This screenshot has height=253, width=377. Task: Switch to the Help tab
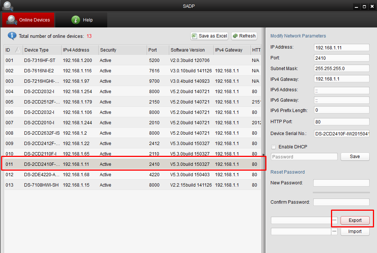[x=82, y=20]
